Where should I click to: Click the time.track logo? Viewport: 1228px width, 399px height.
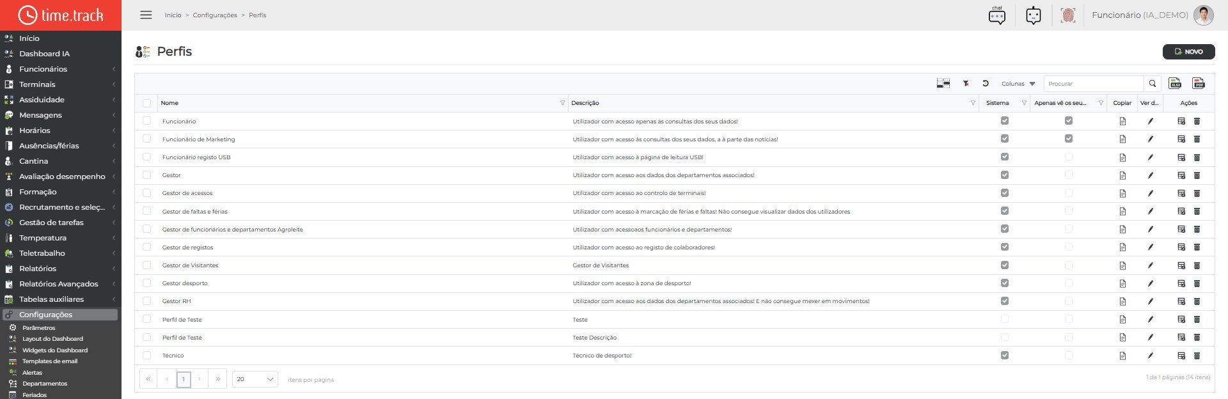pos(61,15)
